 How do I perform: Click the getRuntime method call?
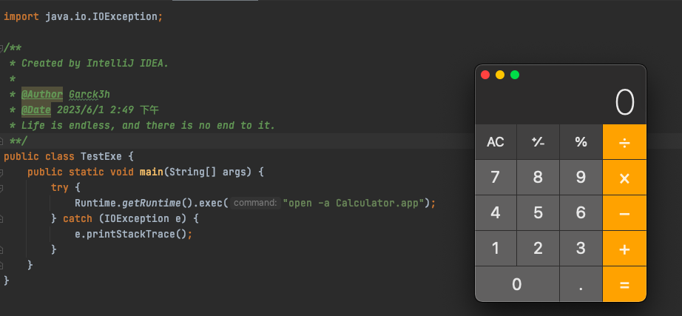click(x=152, y=204)
